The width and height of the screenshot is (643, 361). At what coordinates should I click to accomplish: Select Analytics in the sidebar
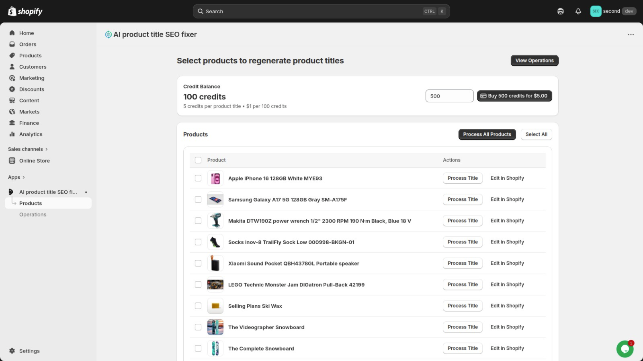click(x=30, y=134)
